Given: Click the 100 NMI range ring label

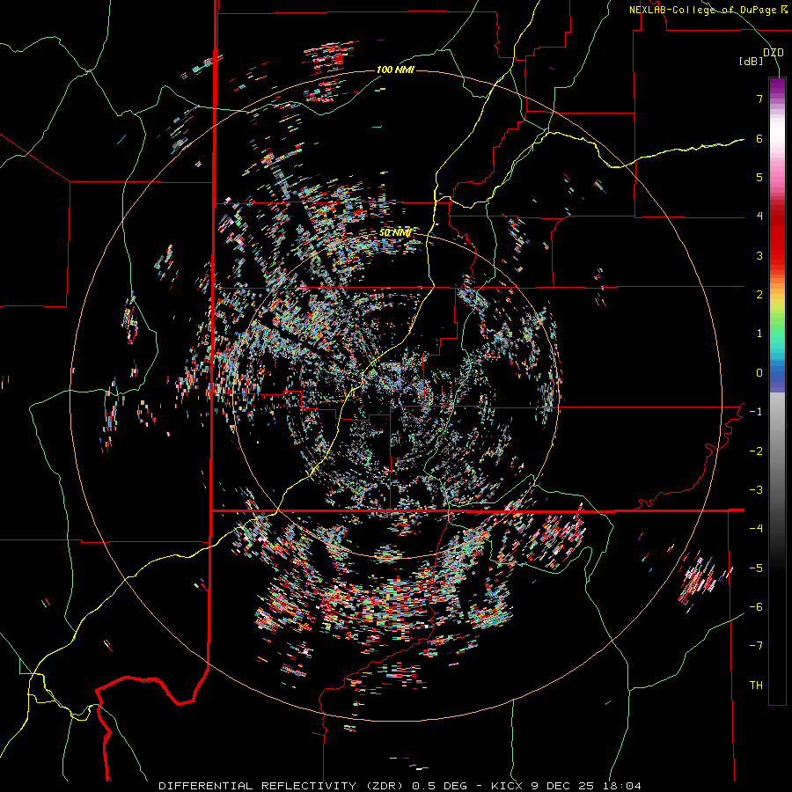Looking at the screenshot, I should [x=395, y=70].
